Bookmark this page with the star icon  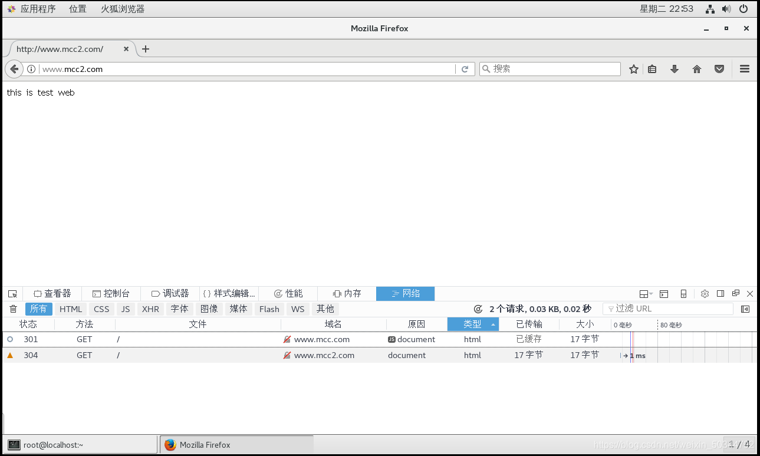point(634,69)
